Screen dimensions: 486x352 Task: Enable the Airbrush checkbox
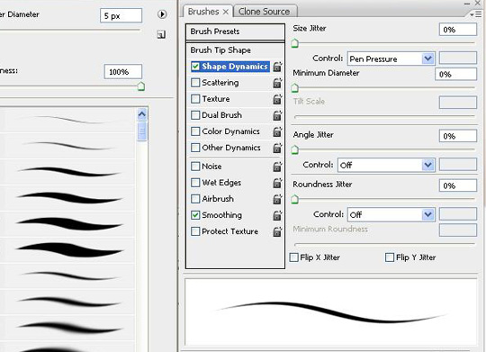click(195, 199)
